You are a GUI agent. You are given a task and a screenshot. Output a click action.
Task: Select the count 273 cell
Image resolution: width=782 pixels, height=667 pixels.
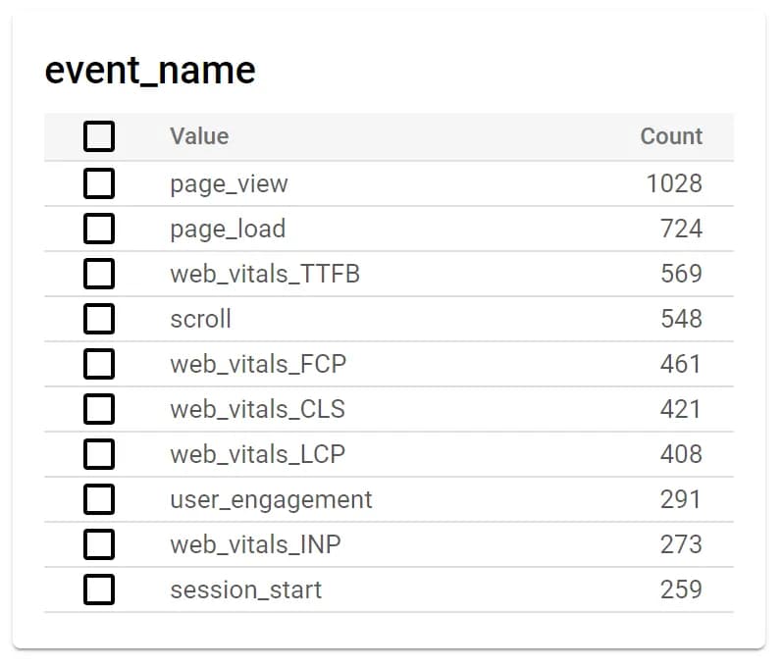pyautogui.click(x=681, y=544)
